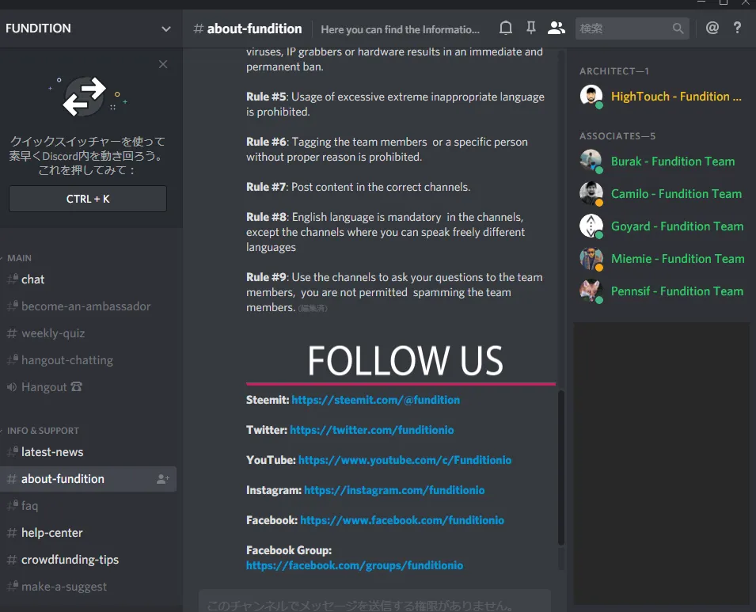This screenshot has height=612, width=756.
Task: Open the Instagram funditionio link
Action: point(394,490)
